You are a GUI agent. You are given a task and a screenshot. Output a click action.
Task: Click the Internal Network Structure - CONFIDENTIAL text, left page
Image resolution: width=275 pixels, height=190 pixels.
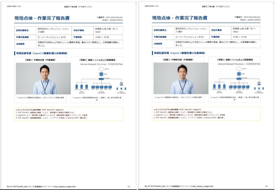point(101,64)
